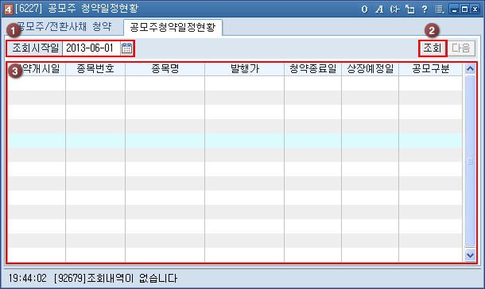The image size is (485, 289).
Task: Switch to 공모주/전환사채 청약 tab
Action: (64, 26)
